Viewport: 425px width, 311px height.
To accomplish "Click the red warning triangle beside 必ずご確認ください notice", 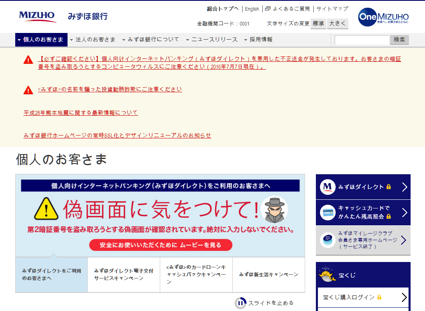I will point(28,60).
